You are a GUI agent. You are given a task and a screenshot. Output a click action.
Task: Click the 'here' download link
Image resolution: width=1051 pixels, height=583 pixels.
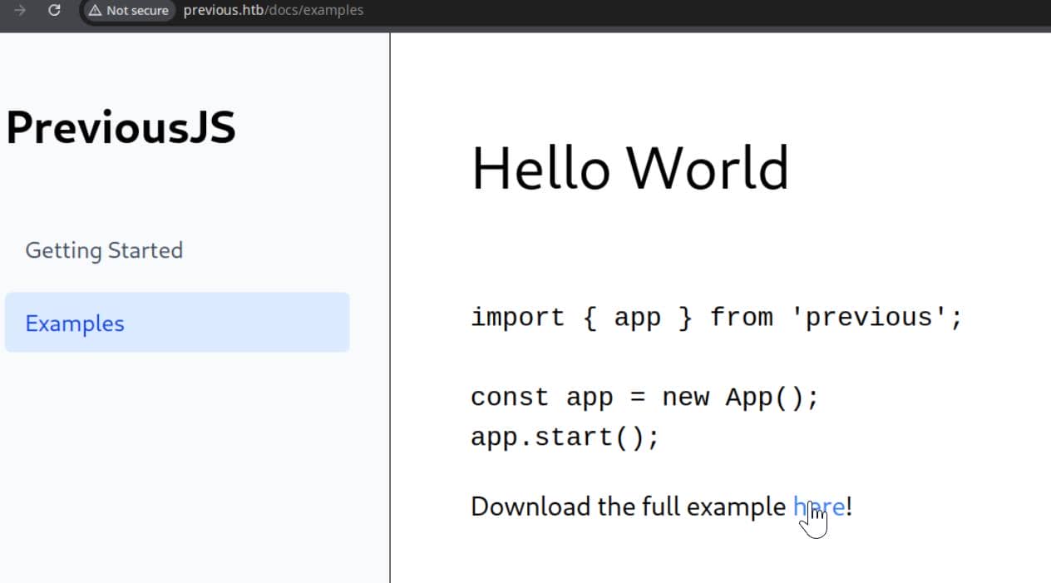coord(818,506)
